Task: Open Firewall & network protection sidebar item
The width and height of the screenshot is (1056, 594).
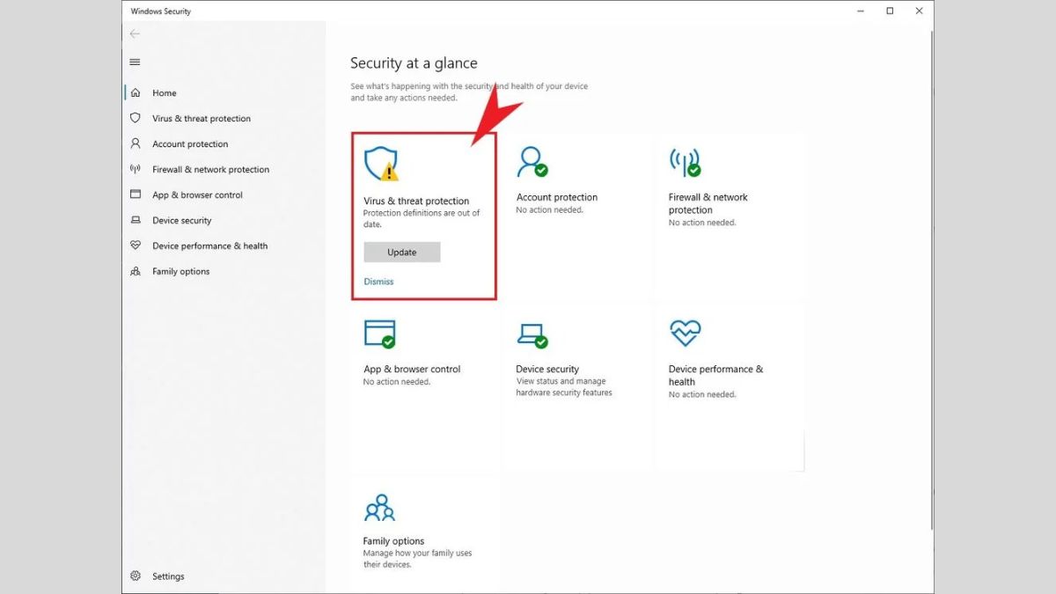Action: [x=210, y=170]
